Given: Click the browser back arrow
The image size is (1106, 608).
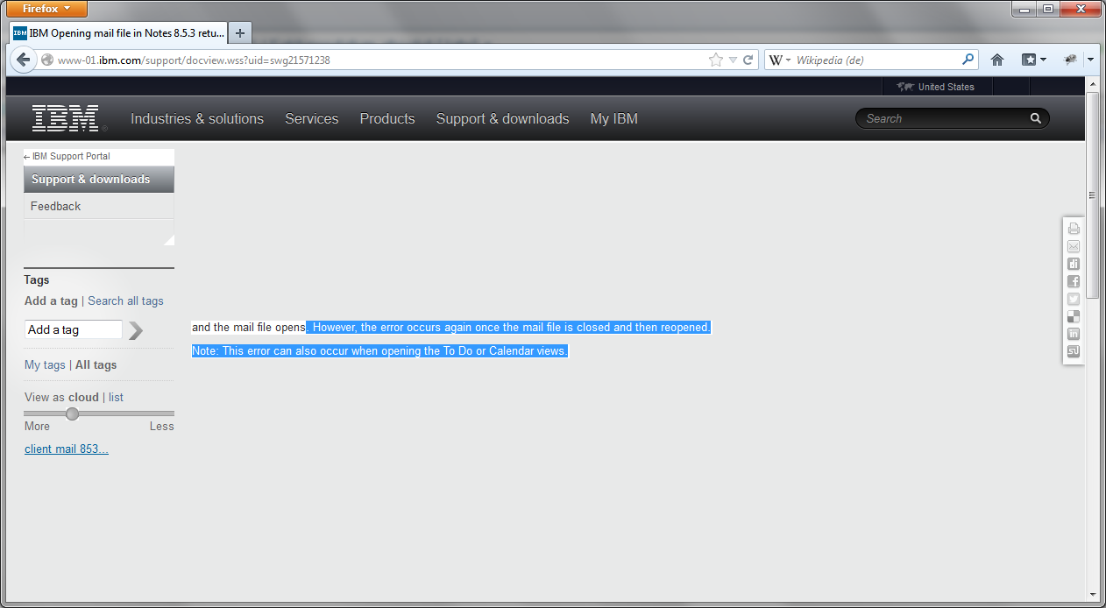Looking at the screenshot, I should pyautogui.click(x=24, y=60).
